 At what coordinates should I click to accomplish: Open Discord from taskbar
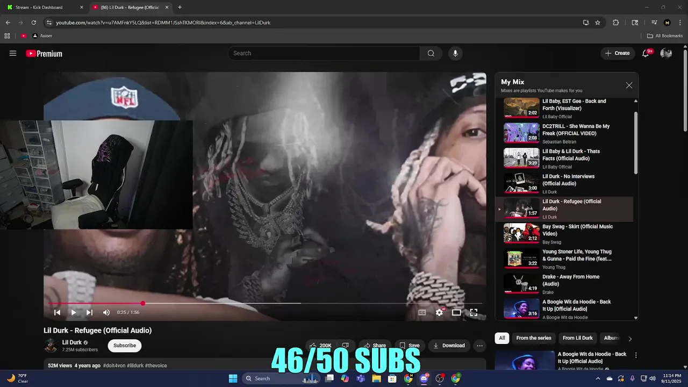424,378
